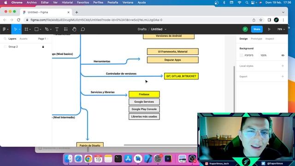Select the Hand tool
295x166 pixels.
[x=74, y=29]
